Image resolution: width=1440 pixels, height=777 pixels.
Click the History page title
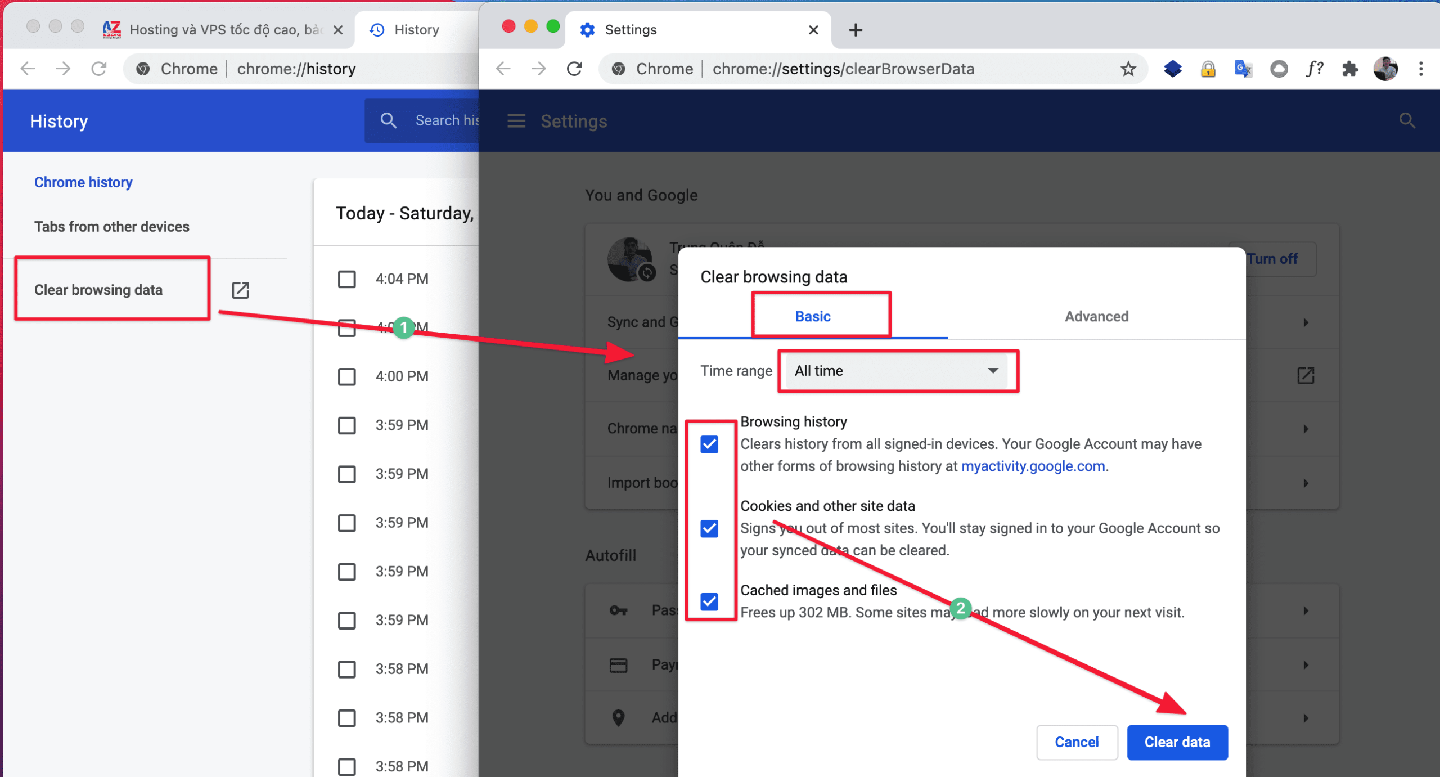coord(58,121)
